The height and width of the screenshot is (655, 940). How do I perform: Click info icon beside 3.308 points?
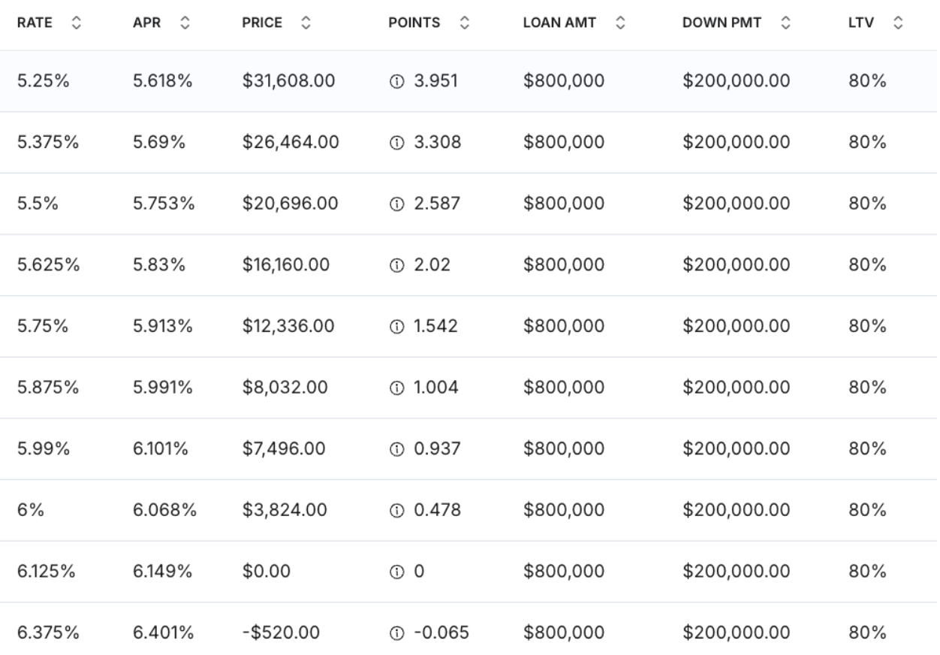(395, 143)
